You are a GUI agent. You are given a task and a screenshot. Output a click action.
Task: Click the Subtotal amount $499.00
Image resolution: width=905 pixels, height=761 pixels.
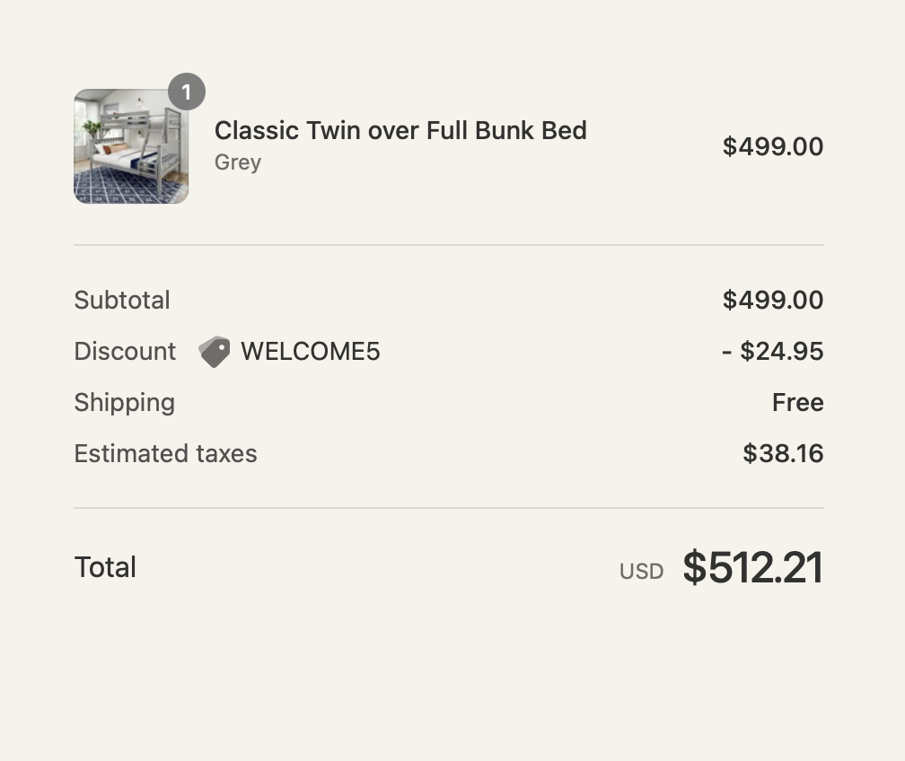(x=772, y=300)
